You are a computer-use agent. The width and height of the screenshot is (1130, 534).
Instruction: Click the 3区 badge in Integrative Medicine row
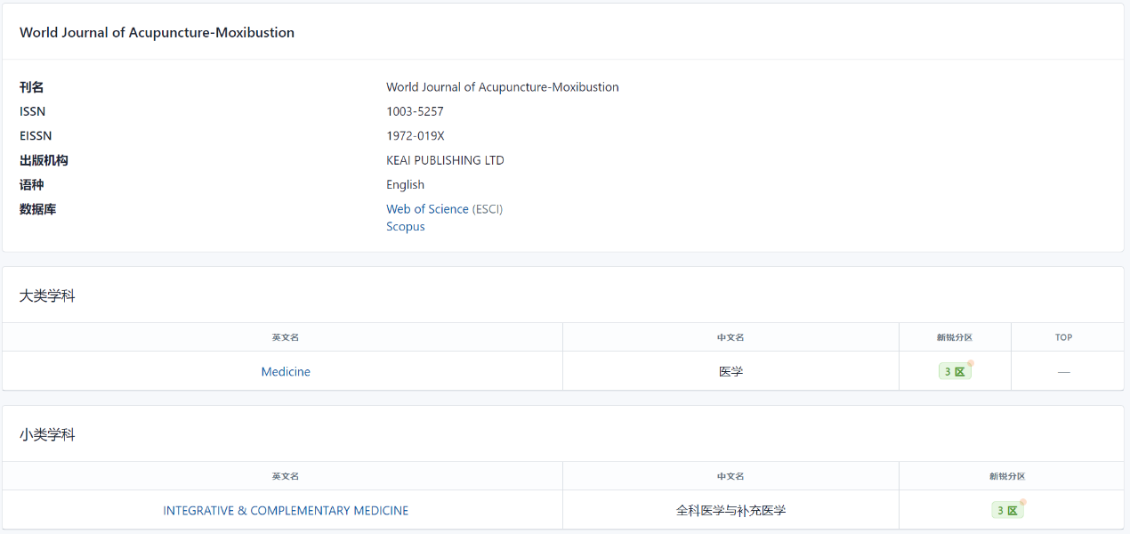click(x=1006, y=511)
